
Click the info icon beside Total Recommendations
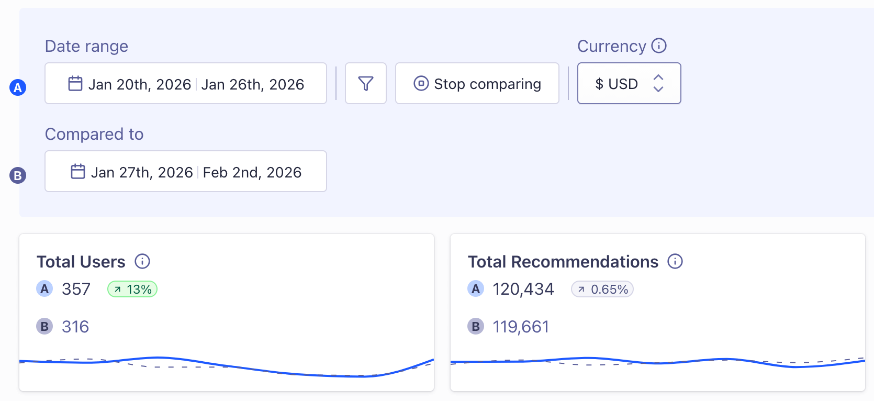(x=675, y=261)
